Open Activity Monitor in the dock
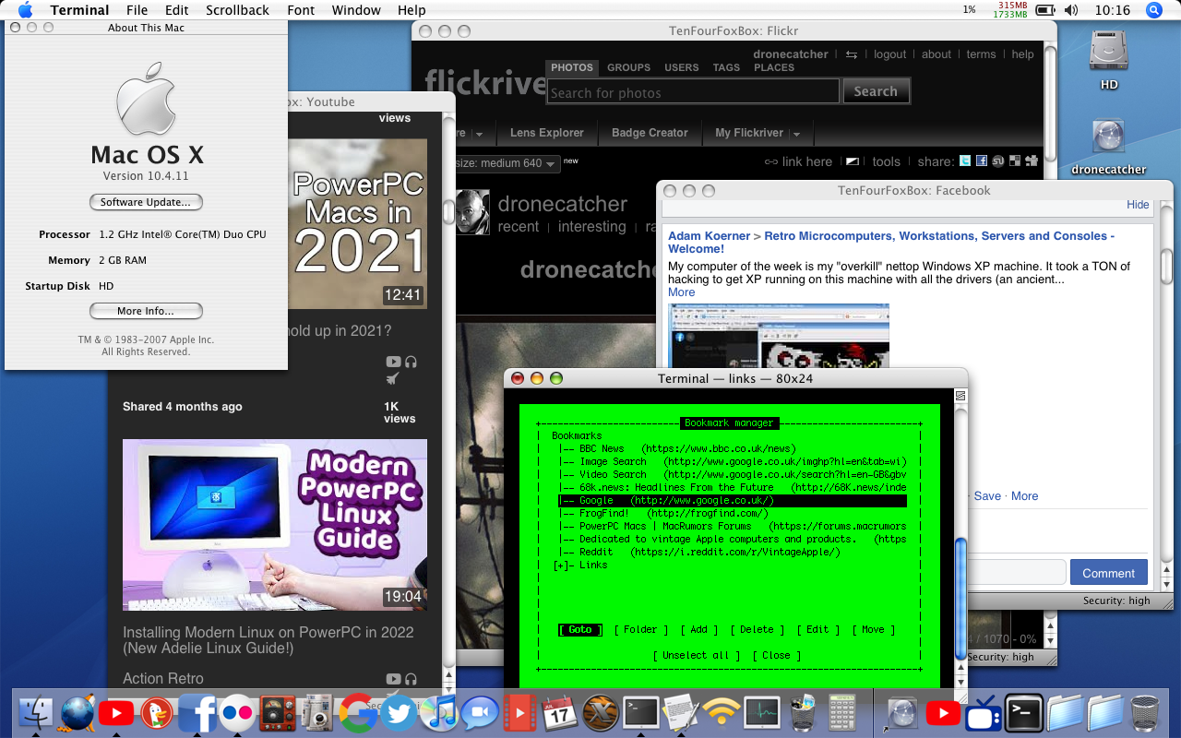The image size is (1181, 738). tap(762, 713)
